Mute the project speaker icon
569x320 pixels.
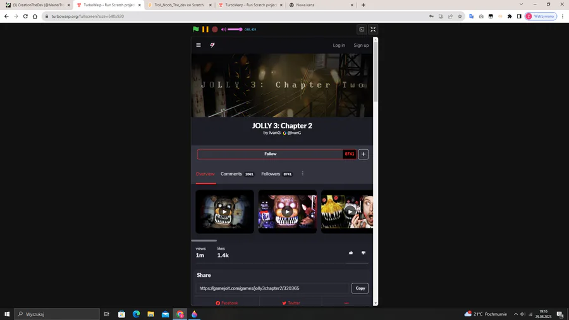(x=224, y=29)
